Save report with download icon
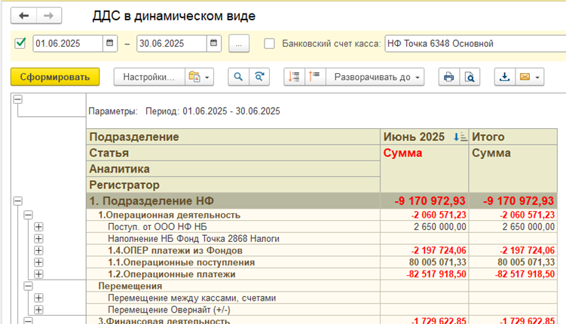Viewport: 566px width, 324px height. (x=503, y=77)
